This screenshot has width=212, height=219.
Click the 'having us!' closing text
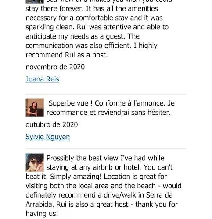pyautogui.click(x=42, y=214)
